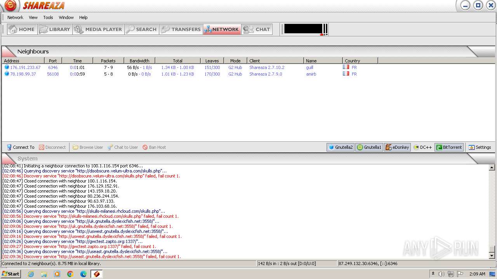Launch Internet Explorer from taskbar
497x279 pixels.
[31, 274]
